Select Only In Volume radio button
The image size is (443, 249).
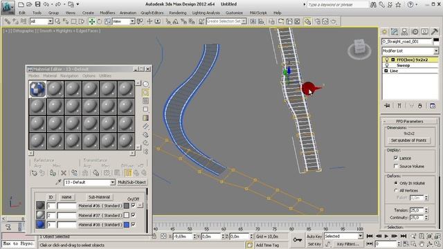pyautogui.click(x=396, y=183)
